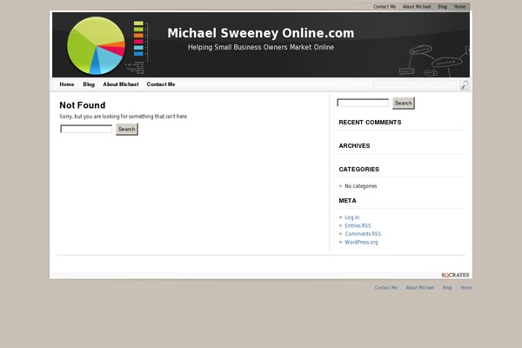Click the Michael Sweeney Online.com site title

pos(261,33)
